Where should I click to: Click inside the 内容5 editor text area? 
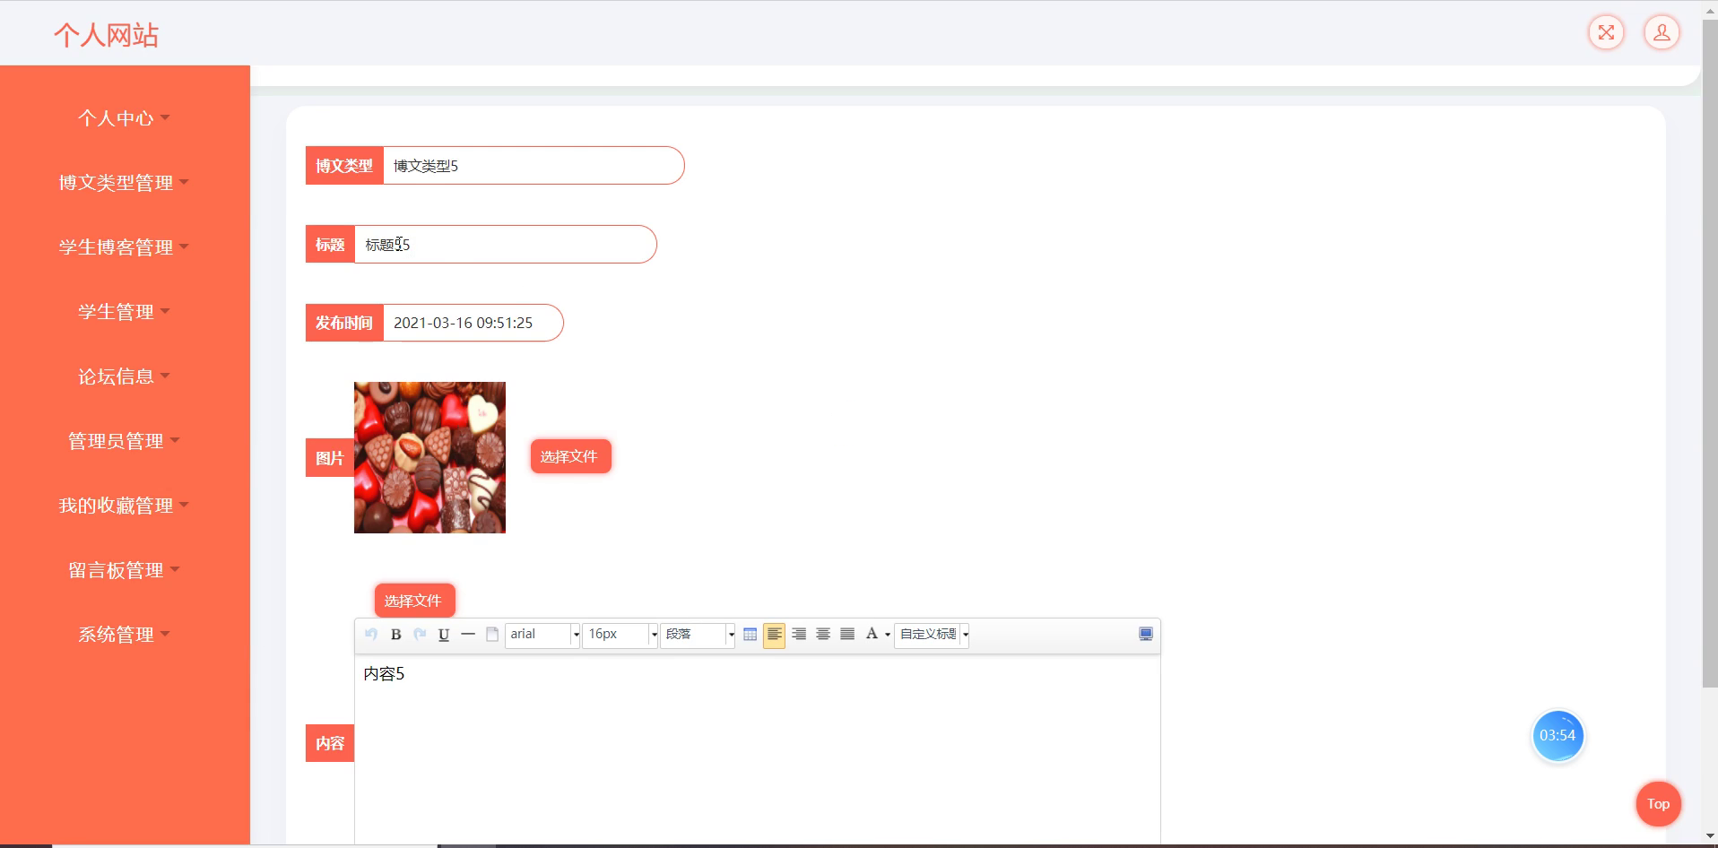pyautogui.click(x=757, y=748)
